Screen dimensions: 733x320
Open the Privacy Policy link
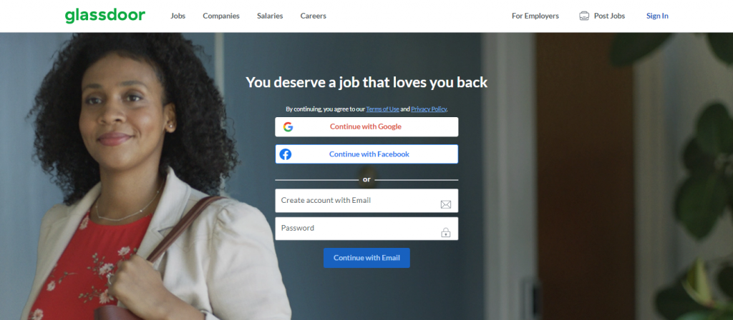(429, 109)
